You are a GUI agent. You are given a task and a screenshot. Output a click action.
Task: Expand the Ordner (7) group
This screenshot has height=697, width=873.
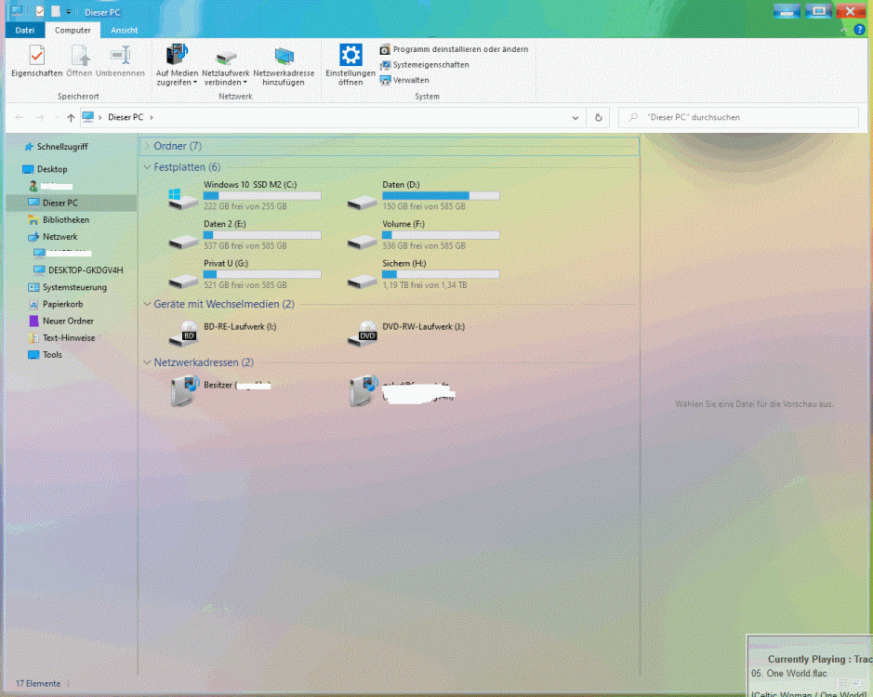148,146
